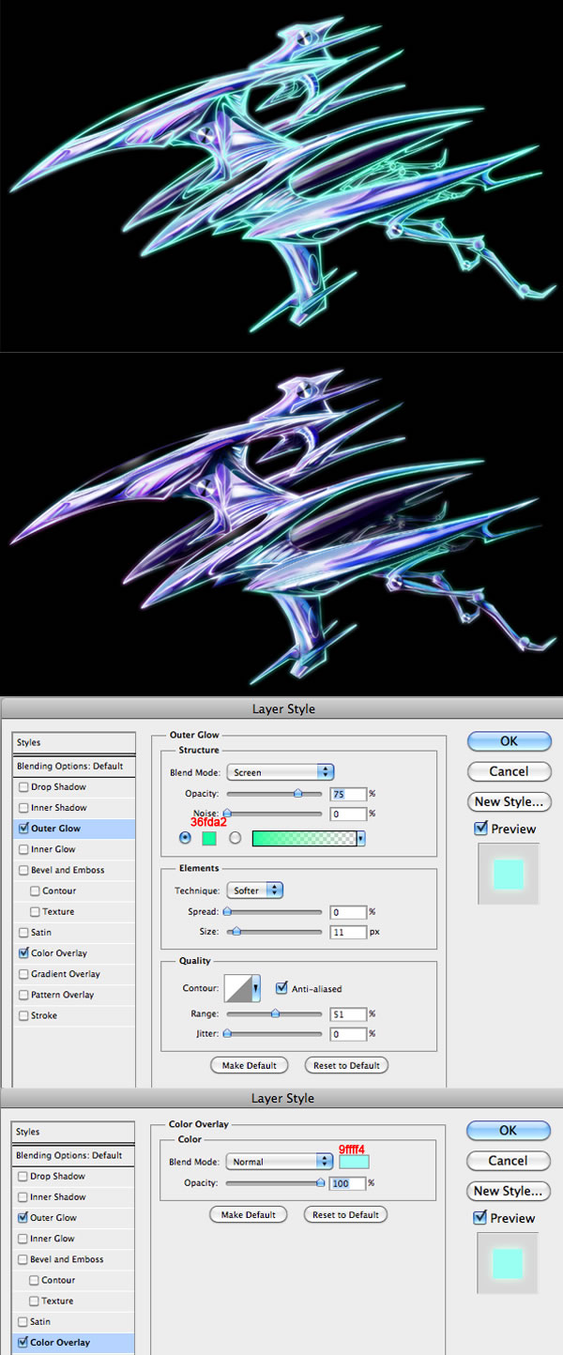Tick Bevel and Emboss in Outer Glow settings dialog

coord(23,870)
